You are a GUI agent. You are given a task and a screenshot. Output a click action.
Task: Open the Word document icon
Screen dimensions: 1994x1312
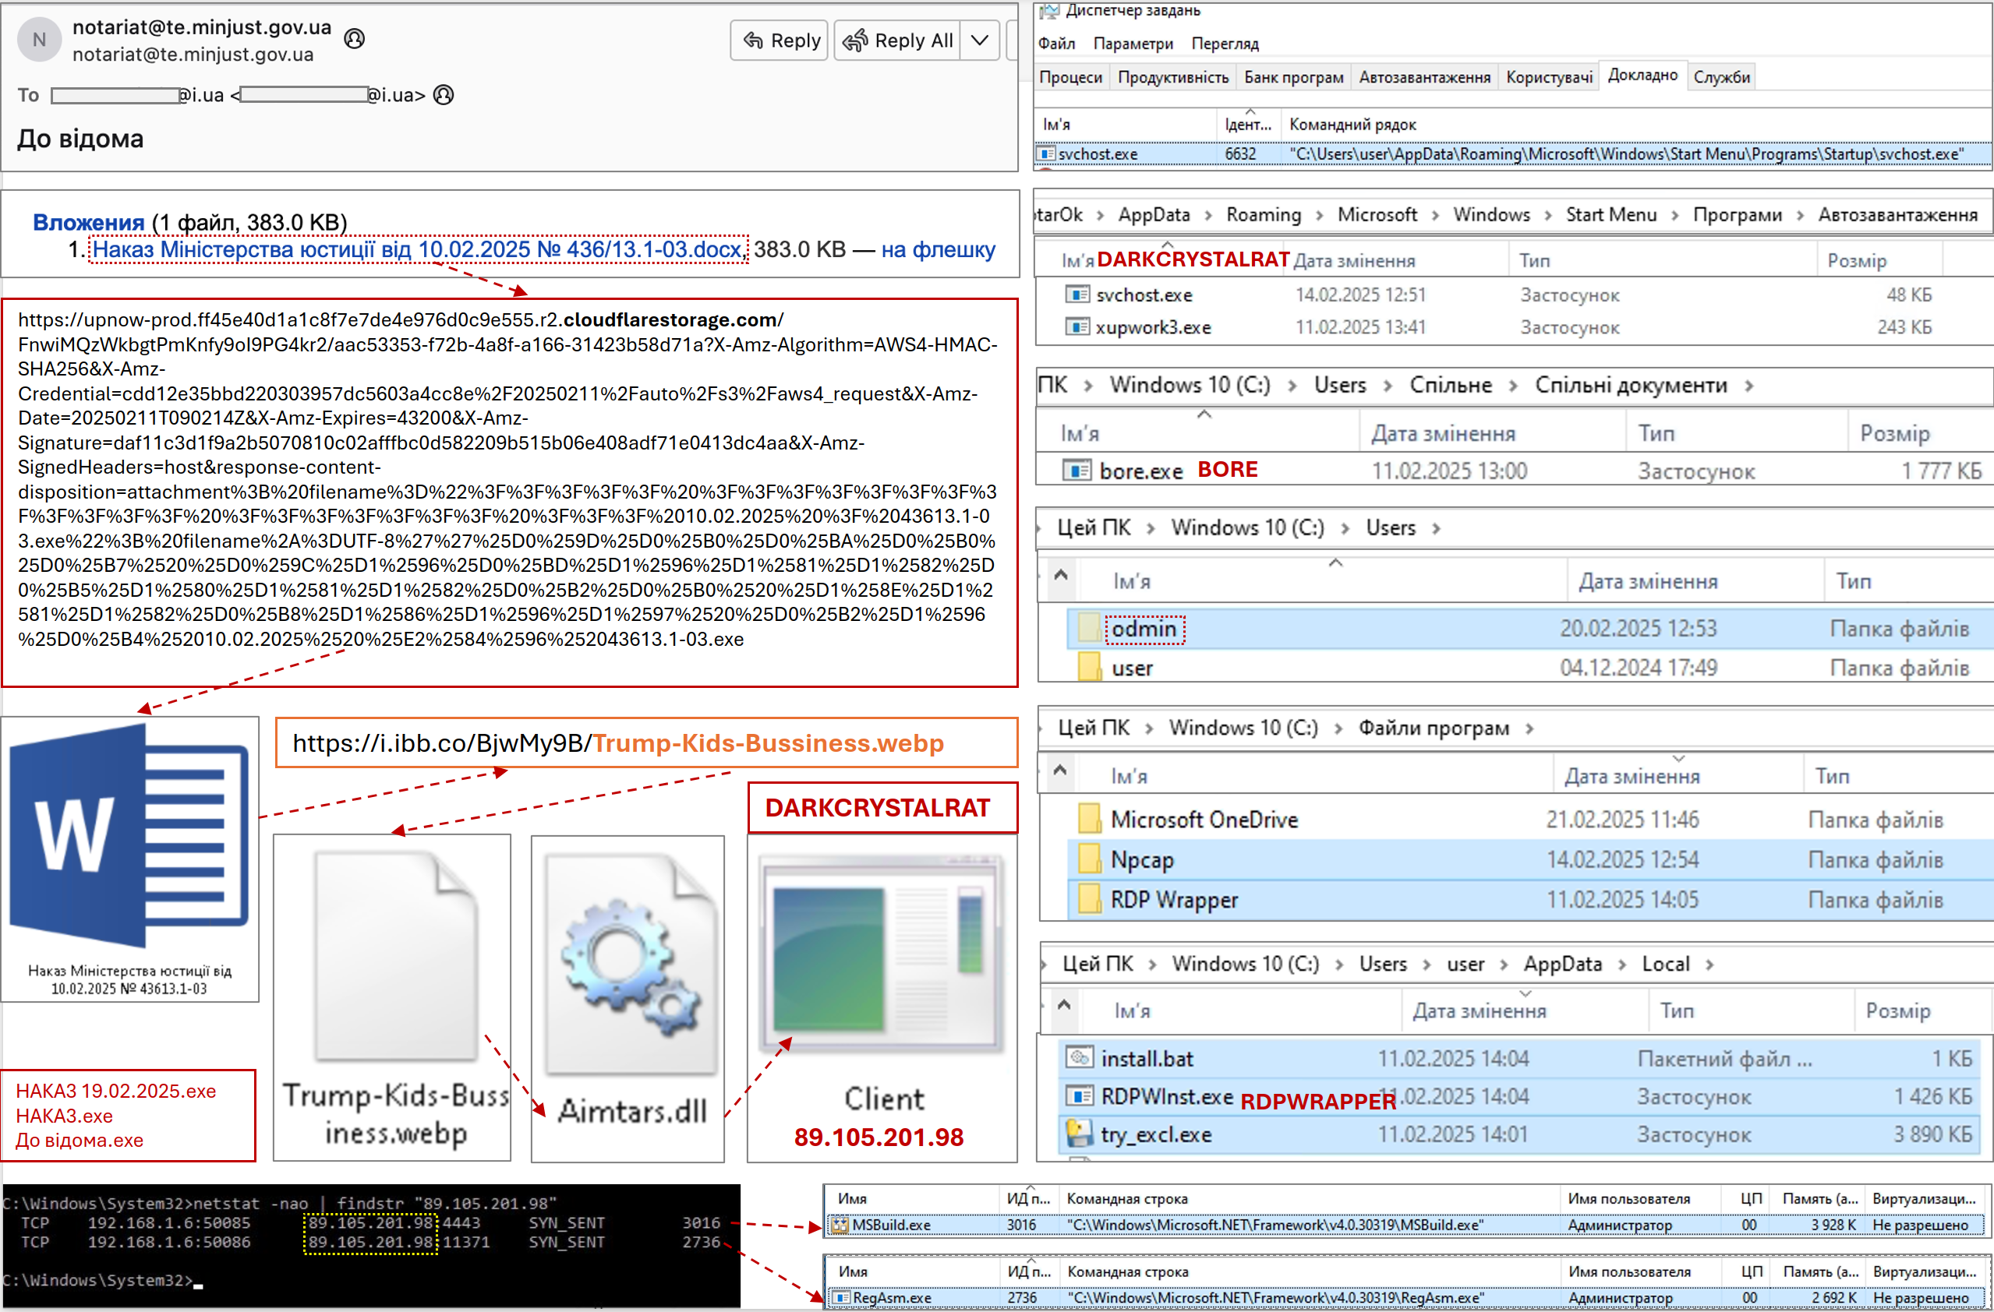click(x=129, y=838)
